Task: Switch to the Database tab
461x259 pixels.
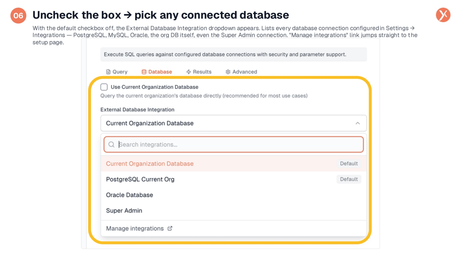Action: click(x=157, y=72)
